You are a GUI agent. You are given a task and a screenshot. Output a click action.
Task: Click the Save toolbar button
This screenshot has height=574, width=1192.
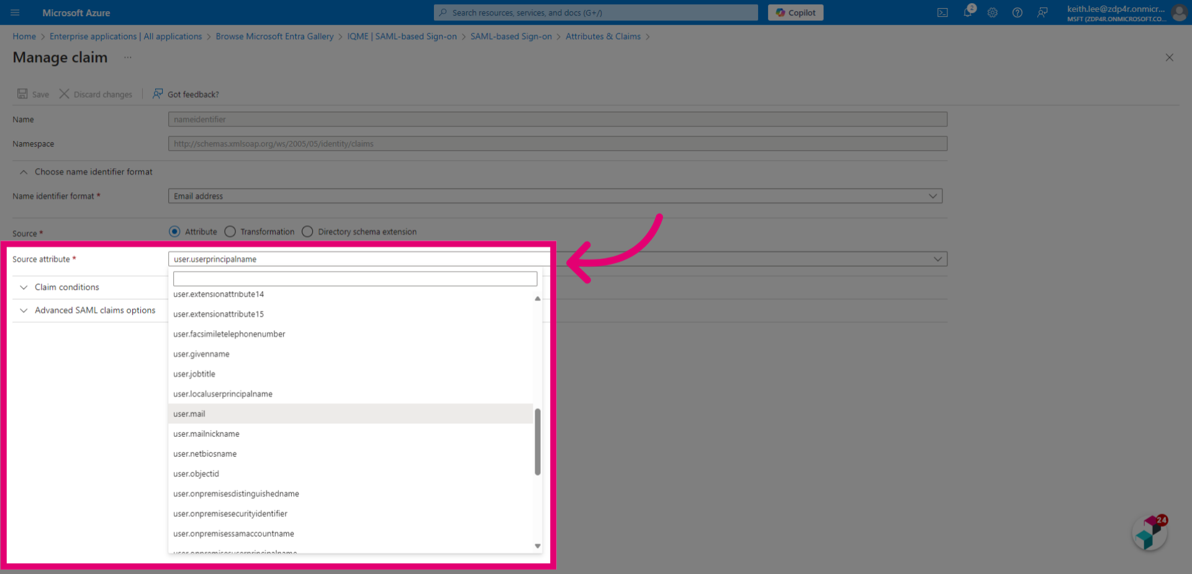(x=33, y=94)
